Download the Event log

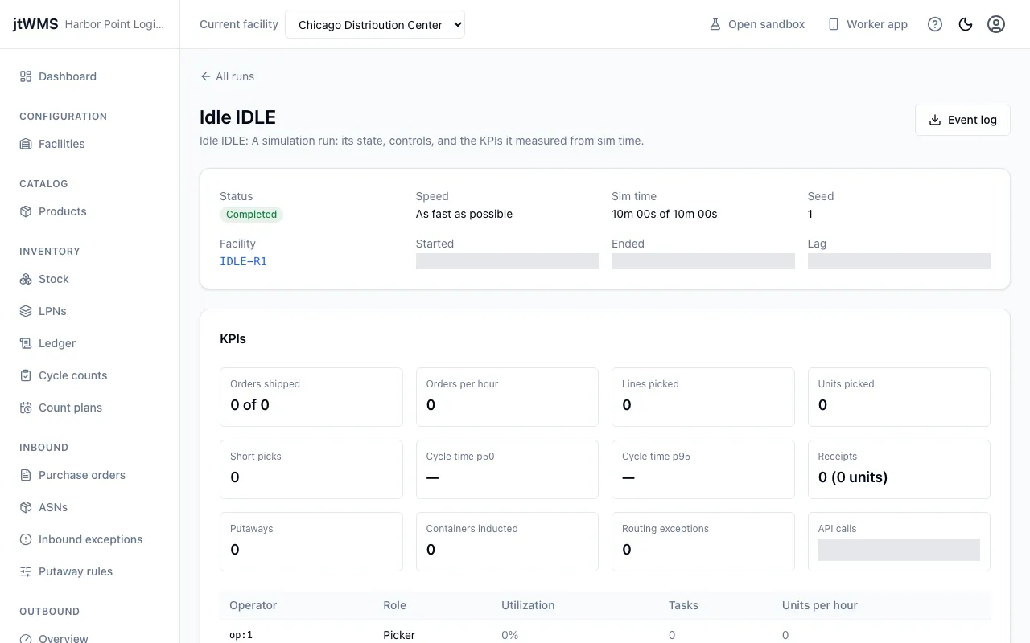962,120
